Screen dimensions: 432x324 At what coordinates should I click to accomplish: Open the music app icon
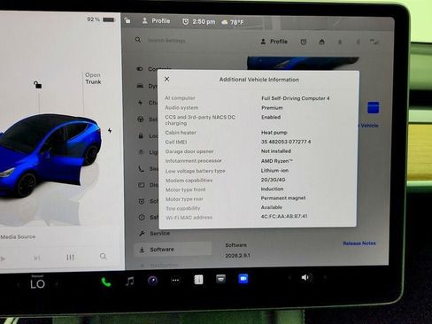click(x=129, y=281)
